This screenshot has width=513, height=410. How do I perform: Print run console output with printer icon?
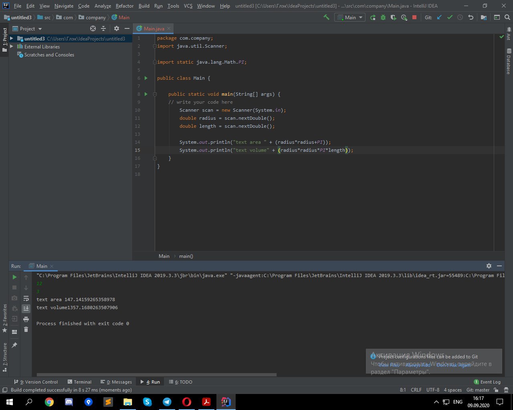click(26, 319)
